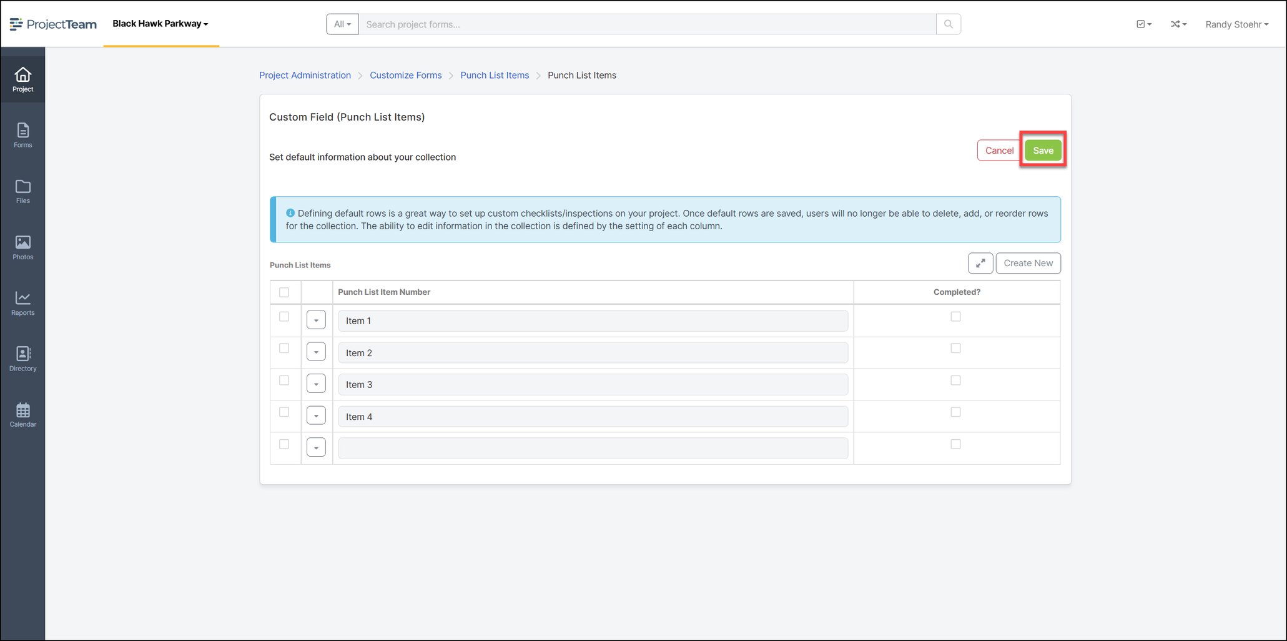Viewport: 1287px width, 641px height.
Task: Open the checklist tasks menu icon
Action: tap(1143, 24)
